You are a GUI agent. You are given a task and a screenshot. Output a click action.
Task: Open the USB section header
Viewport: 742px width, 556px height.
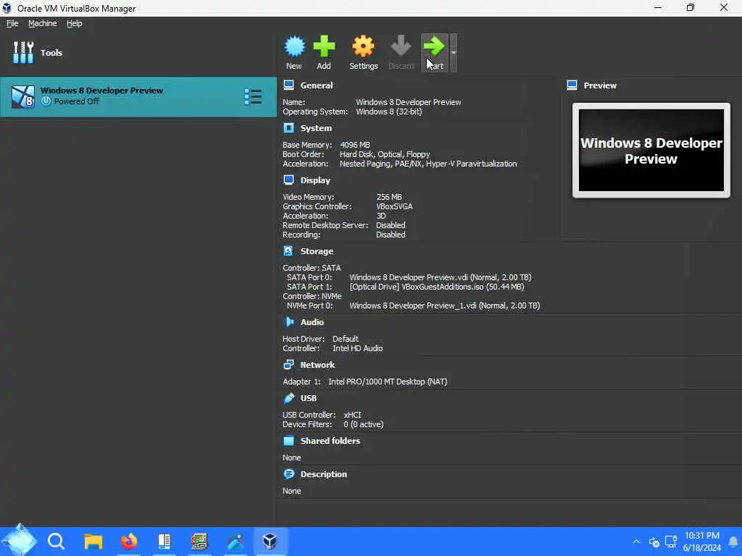point(309,398)
